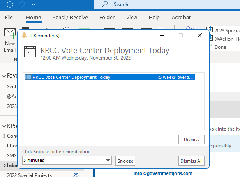Click the Dismiss All button
Screen dimensions: 240x177
[192, 161]
